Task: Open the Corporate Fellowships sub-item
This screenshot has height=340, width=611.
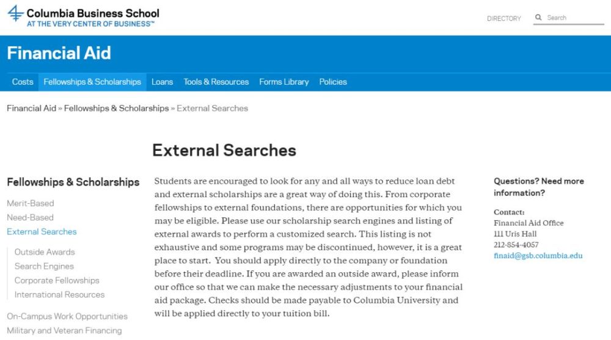Action: 57,280
